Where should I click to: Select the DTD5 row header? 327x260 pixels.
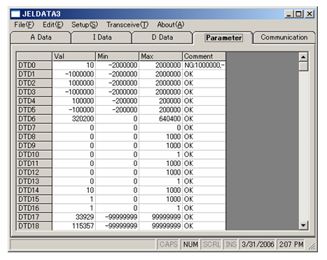34,110
